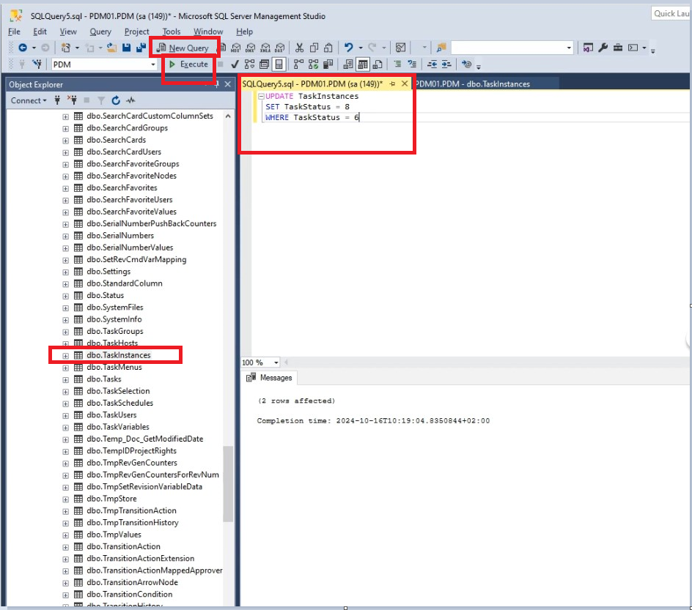Click the Open File folder icon

coord(111,48)
